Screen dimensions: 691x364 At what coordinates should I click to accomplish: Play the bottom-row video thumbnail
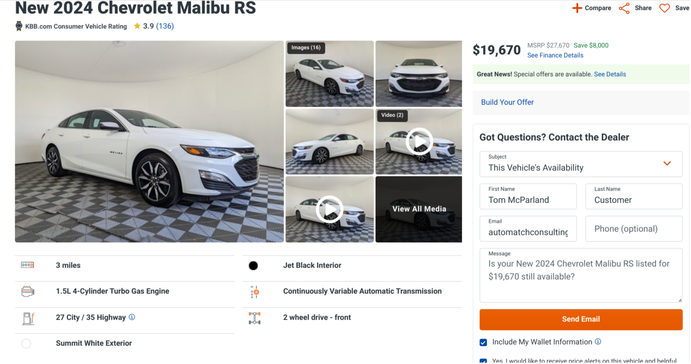330,209
